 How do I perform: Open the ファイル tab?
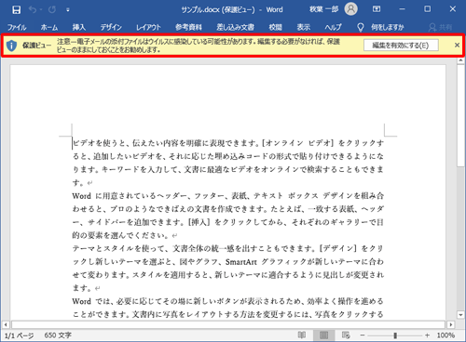[x=17, y=27]
